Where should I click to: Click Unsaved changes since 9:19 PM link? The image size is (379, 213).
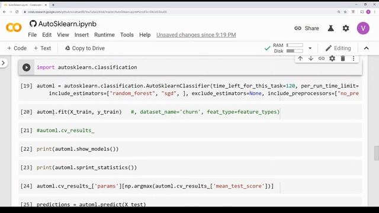(x=196, y=35)
